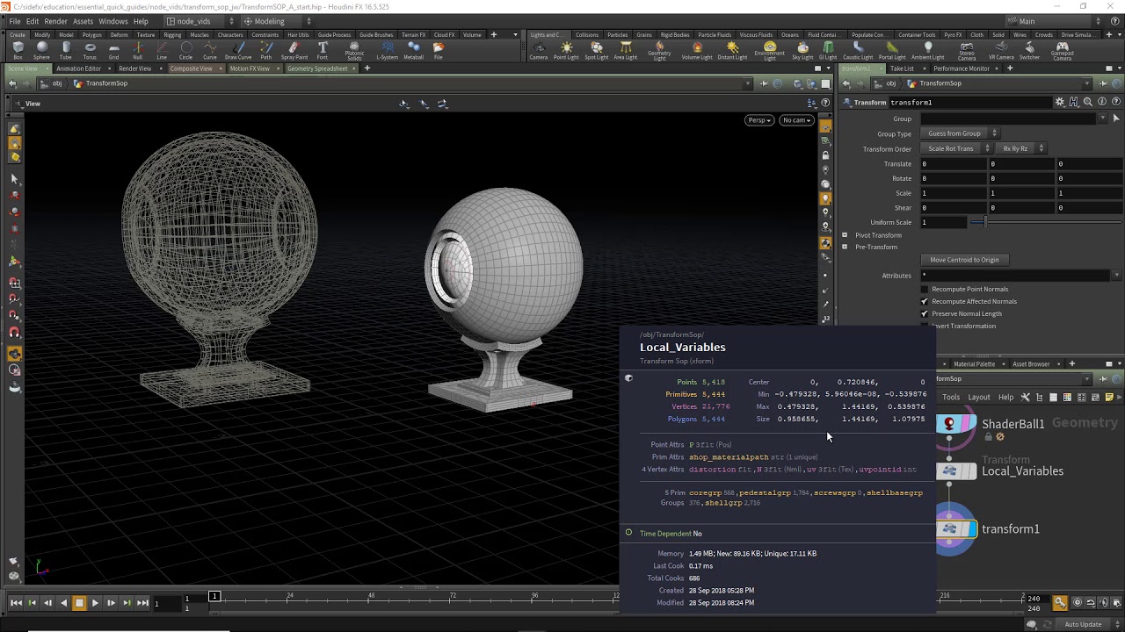Add a Sky Light
1125x632 pixels.
(x=802, y=51)
